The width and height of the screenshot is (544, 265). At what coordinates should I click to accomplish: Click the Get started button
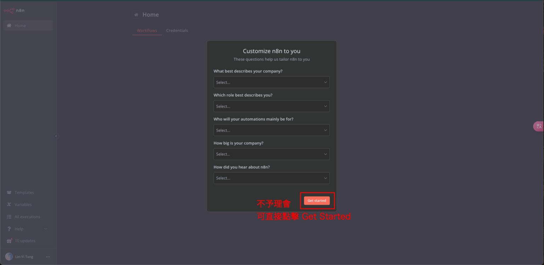pyautogui.click(x=317, y=201)
